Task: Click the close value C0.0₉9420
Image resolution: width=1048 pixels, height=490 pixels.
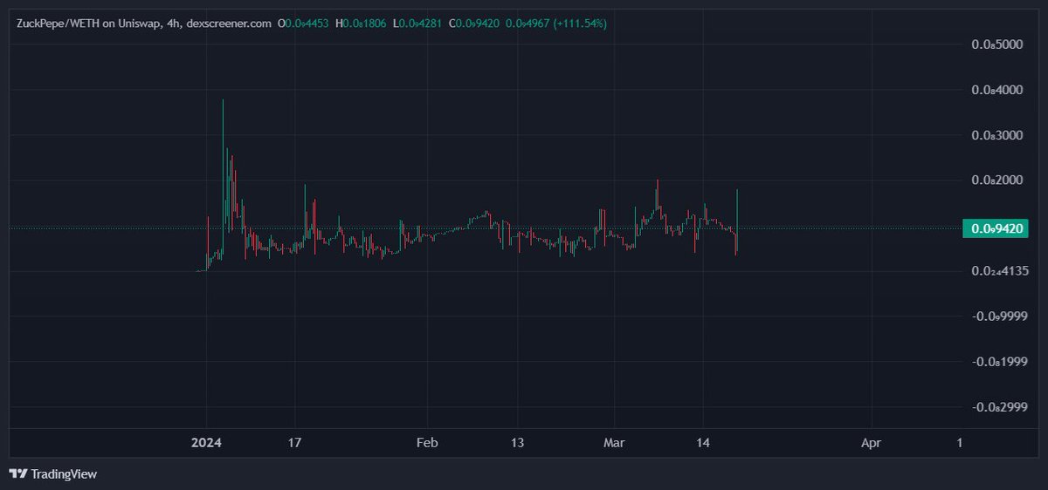Action: point(474,24)
